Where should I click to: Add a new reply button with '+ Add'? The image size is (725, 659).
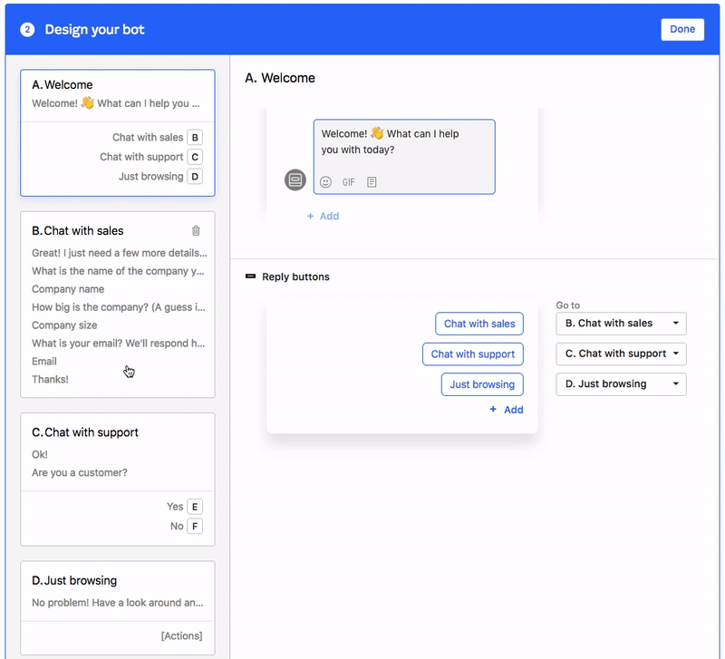tap(507, 410)
